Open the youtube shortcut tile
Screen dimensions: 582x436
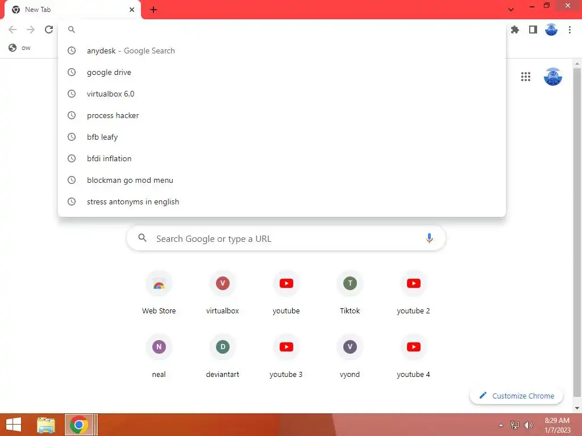pyautogui.click(x=286, y=293)
